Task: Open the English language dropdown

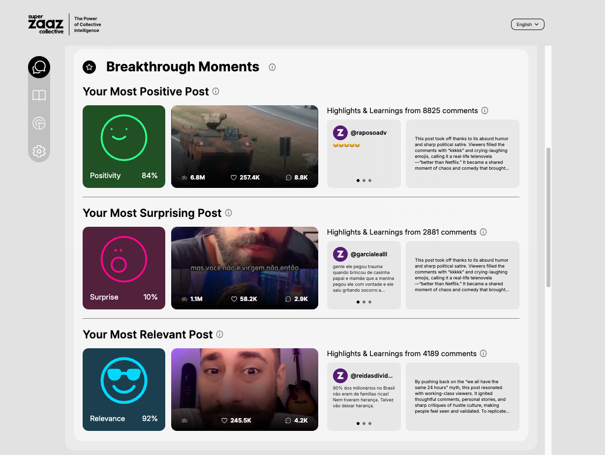Action: click(527, 25)
